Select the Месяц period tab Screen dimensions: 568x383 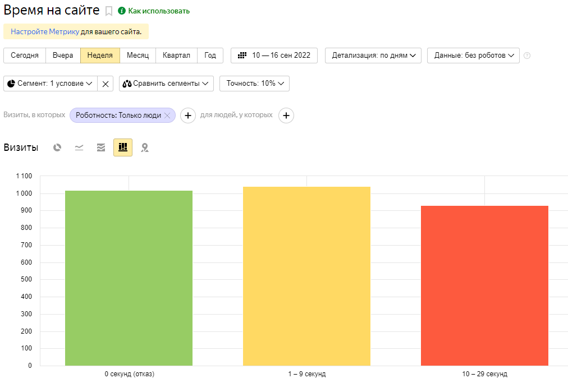point(138,56)
